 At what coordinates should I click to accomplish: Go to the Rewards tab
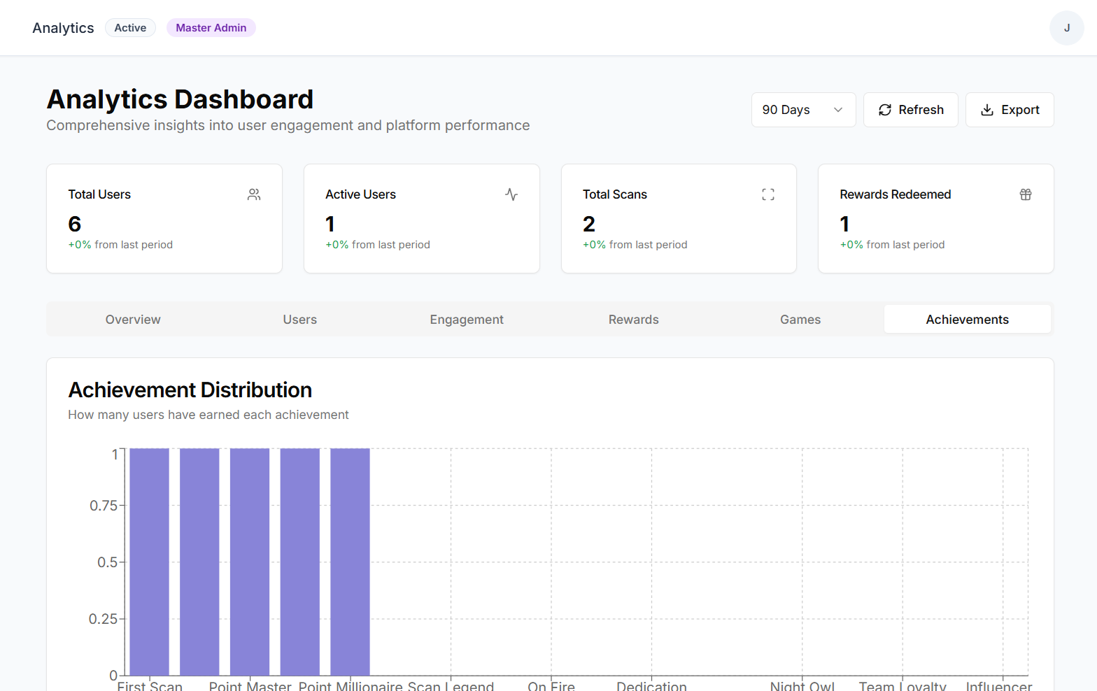click(633, 320)
